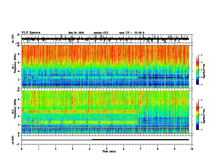216x167 pixels.
Task: Click the date text "Mar.29, 2026"
Action: click(x=76, y=33)
